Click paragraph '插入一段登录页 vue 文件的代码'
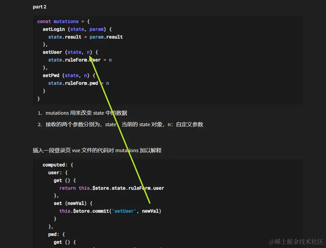Screen dimensions: 326x248 tap(97, 150)
